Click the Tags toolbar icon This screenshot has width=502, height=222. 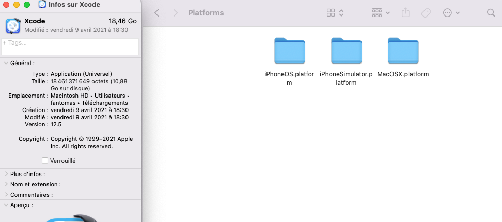426,13
